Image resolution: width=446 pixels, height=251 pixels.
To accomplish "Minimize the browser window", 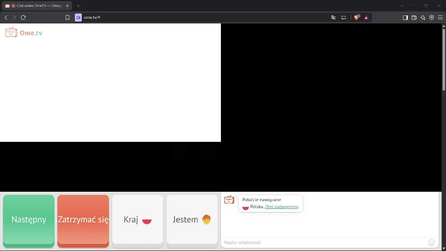I will 413,6.
